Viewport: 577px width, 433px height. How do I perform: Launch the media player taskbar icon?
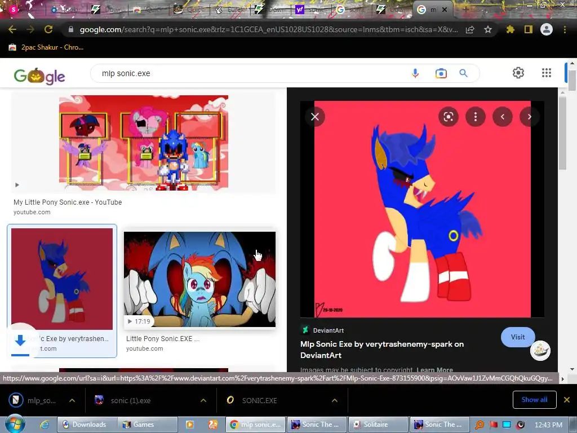pyautogui.click(x=190, y=425)
